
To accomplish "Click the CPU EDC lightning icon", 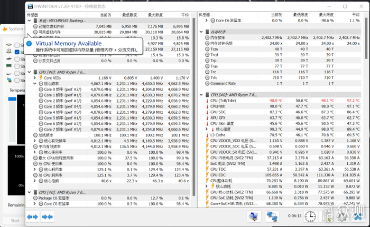I will (x=207, y=175).
